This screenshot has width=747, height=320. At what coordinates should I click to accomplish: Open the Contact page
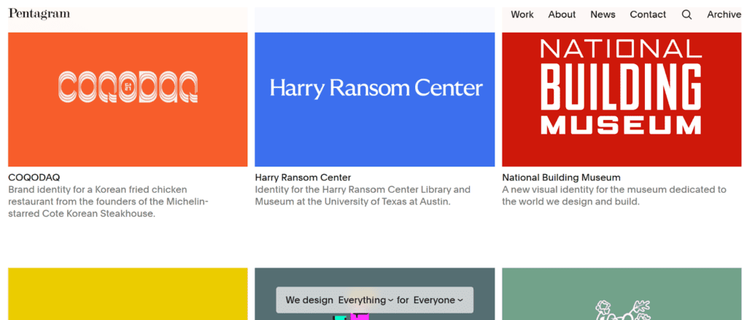[648, 15]
